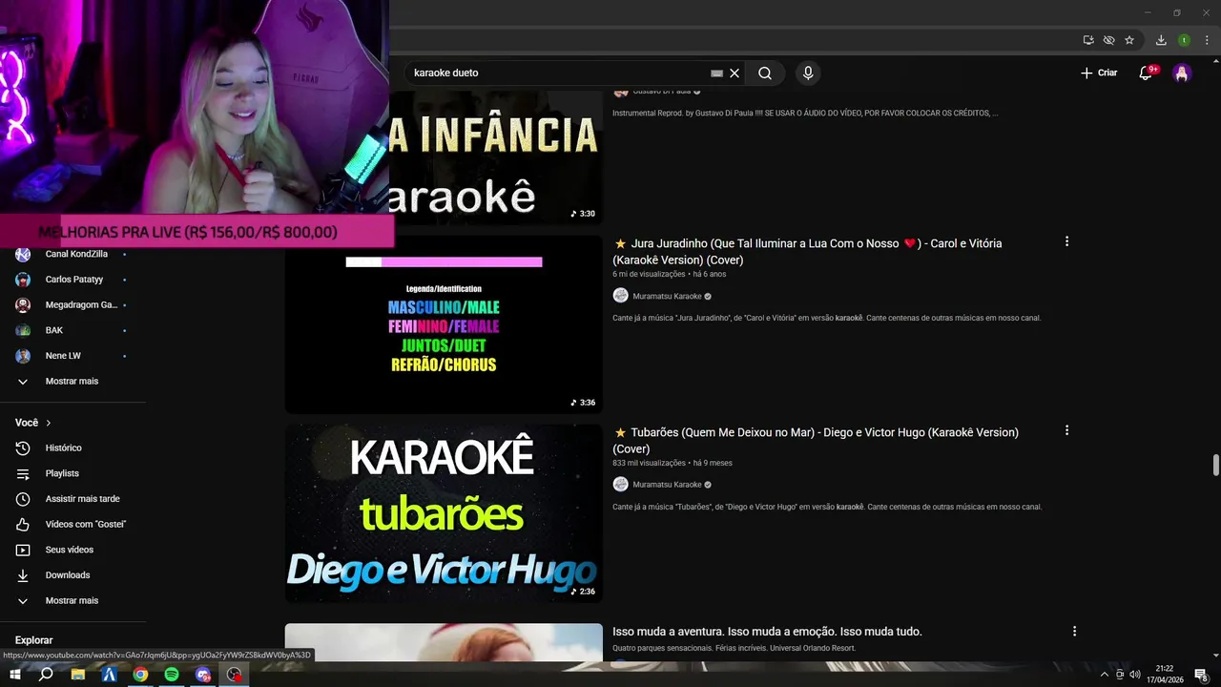
Task: Open Google Chrome from taskbar
Action: click(140, 675)
